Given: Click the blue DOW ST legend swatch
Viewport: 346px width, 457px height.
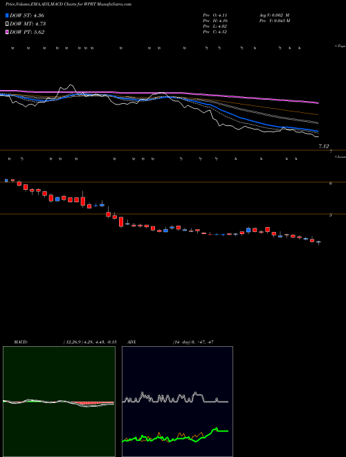Looking at the screenshot, I should coord(8,15).
